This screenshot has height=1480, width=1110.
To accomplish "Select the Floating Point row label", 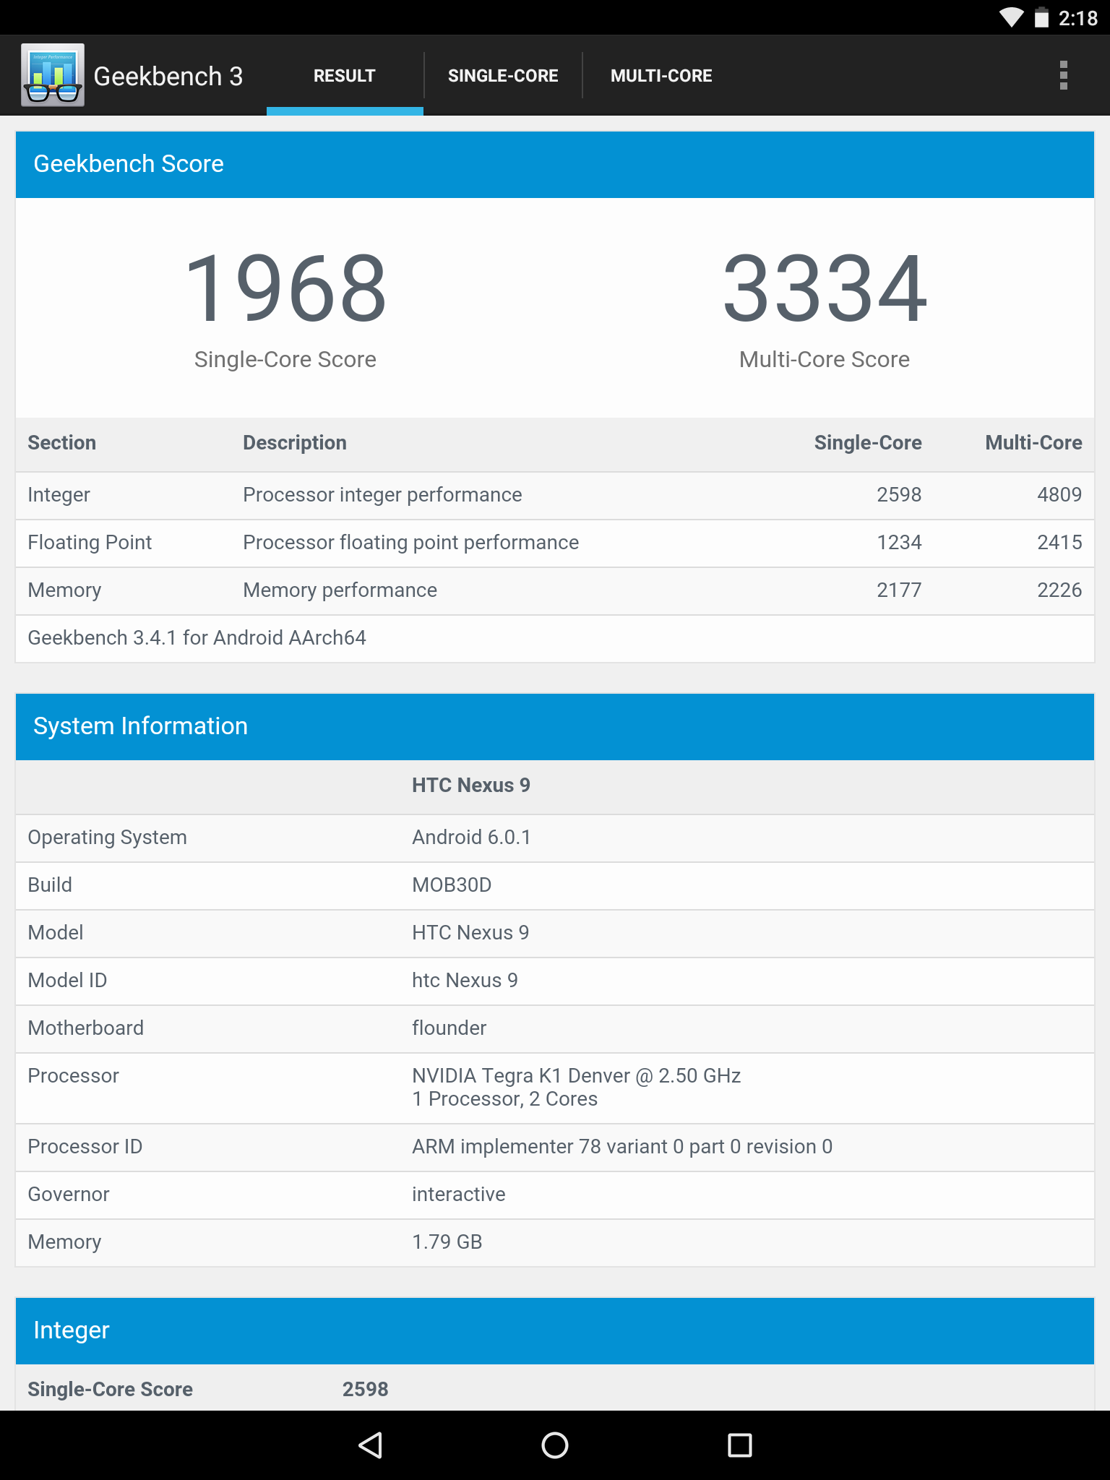I will point(90,543).
